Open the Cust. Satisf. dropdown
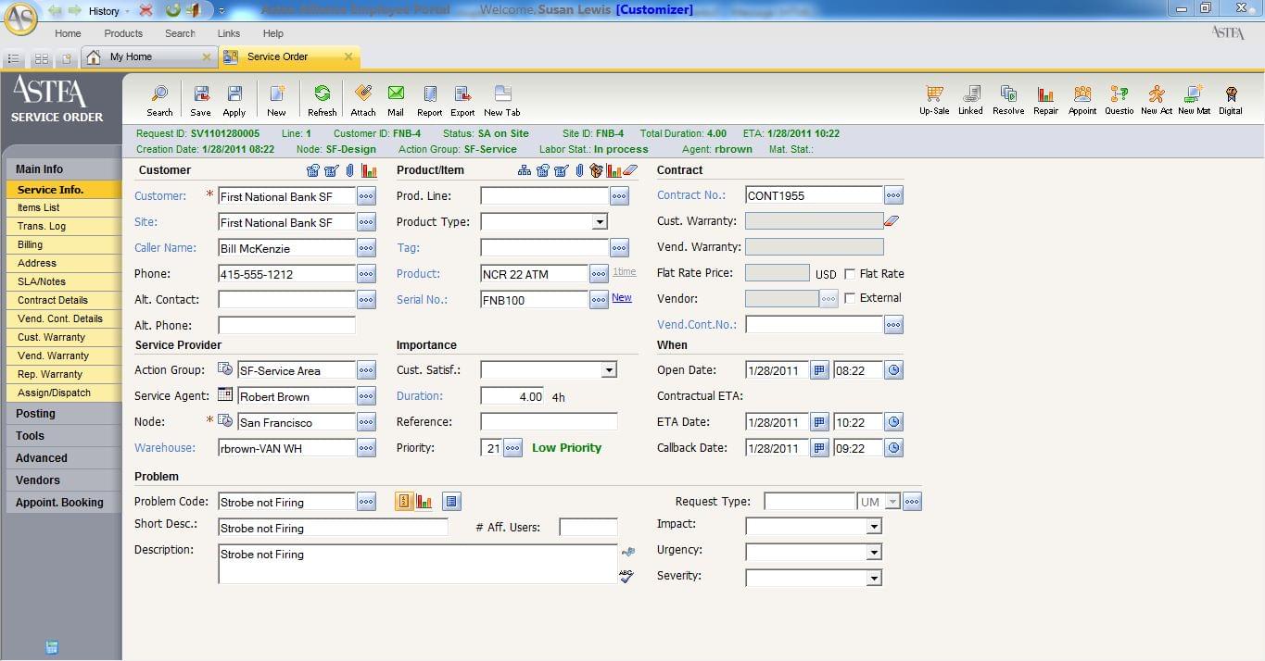Image resolution: width=1265 pixels, height=661 pixels. [x=609, y=370]
